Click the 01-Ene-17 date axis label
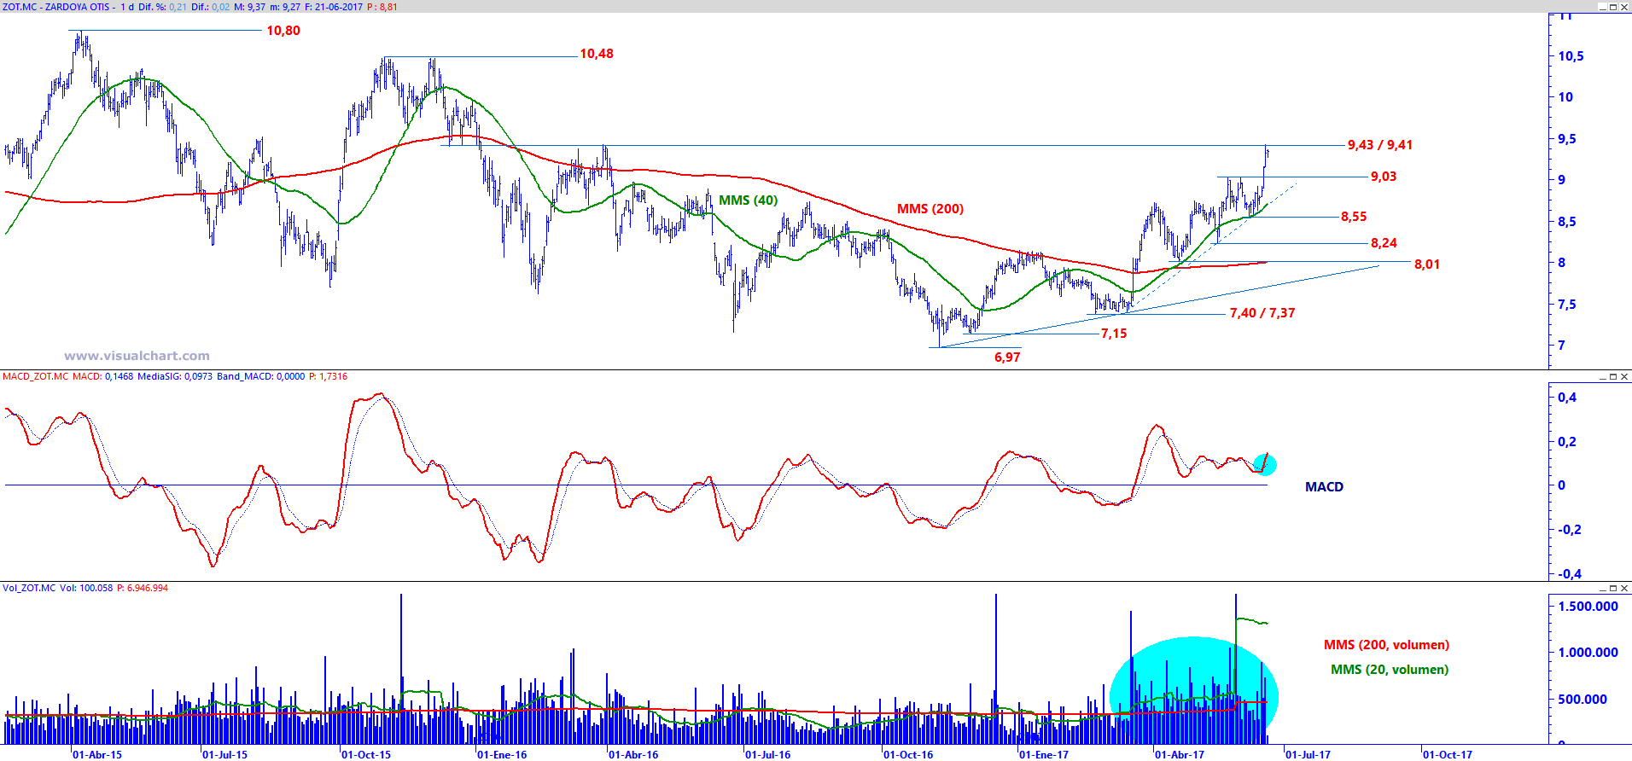Viewport: 1632px width, 761px height. click(1044, 754)
